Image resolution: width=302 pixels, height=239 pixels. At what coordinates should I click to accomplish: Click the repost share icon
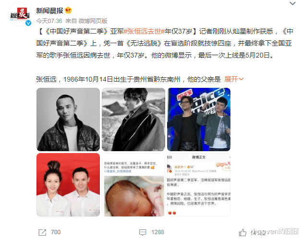click(42, 232)
